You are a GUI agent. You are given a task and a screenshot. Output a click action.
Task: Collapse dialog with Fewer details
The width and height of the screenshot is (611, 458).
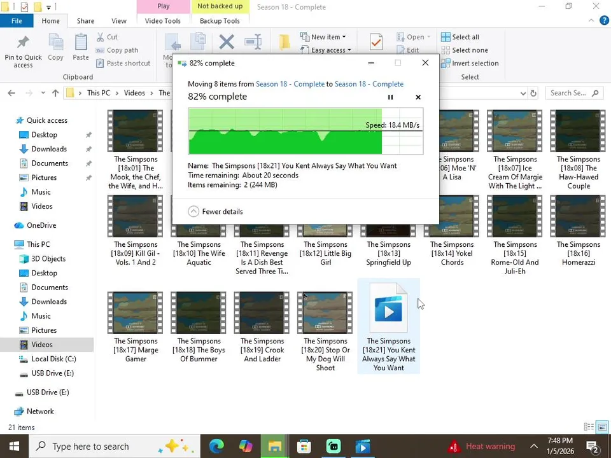pyautogui.click(x=216, y=211)
